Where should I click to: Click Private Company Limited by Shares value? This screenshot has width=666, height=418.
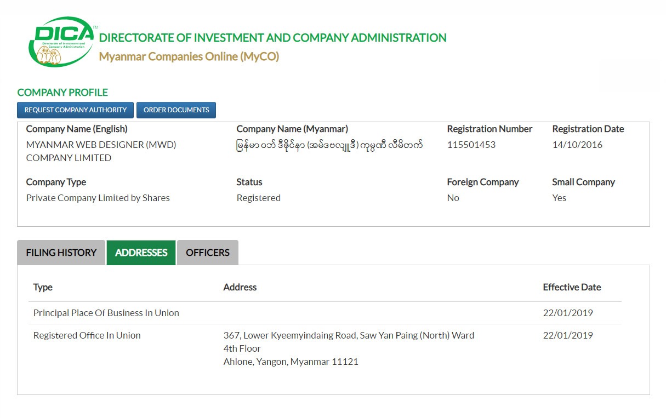pyautogui.click(x=98, y=198)
